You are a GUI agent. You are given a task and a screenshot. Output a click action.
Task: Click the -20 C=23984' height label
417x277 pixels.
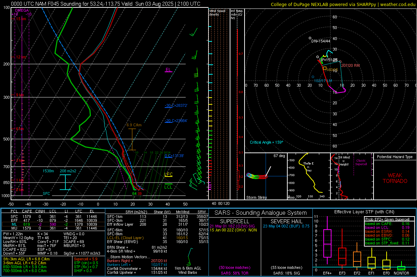[176, 121]
